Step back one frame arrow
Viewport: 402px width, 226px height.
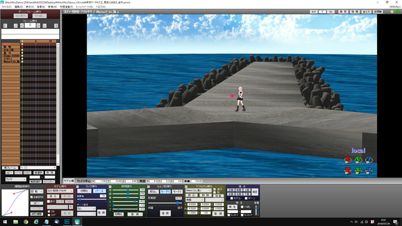[22, 26]
